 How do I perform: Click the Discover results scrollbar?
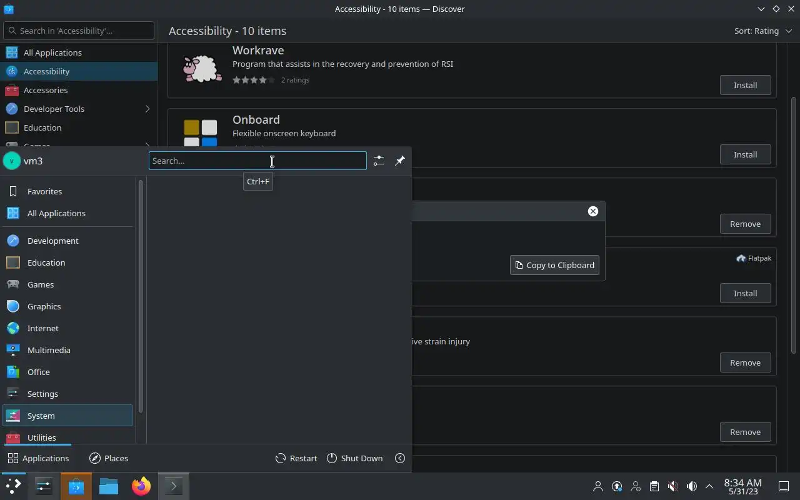coord(794,225)
